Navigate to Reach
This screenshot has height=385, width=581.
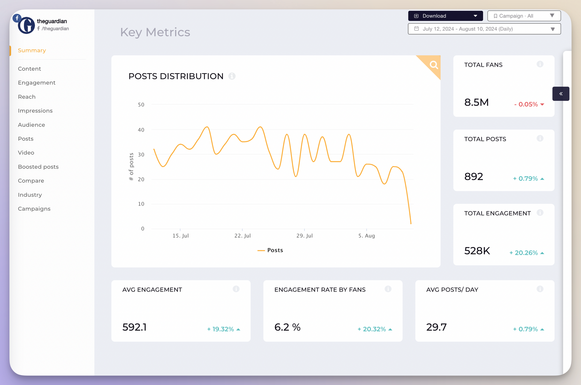tap(27, 97)
